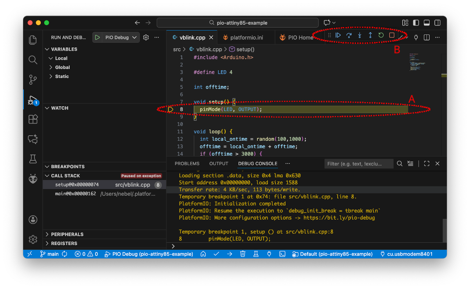Close the bottom panel

pyautogui.click(x=437, y=164)
